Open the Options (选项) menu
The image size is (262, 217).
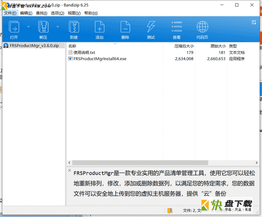click(x=58, y=13)
